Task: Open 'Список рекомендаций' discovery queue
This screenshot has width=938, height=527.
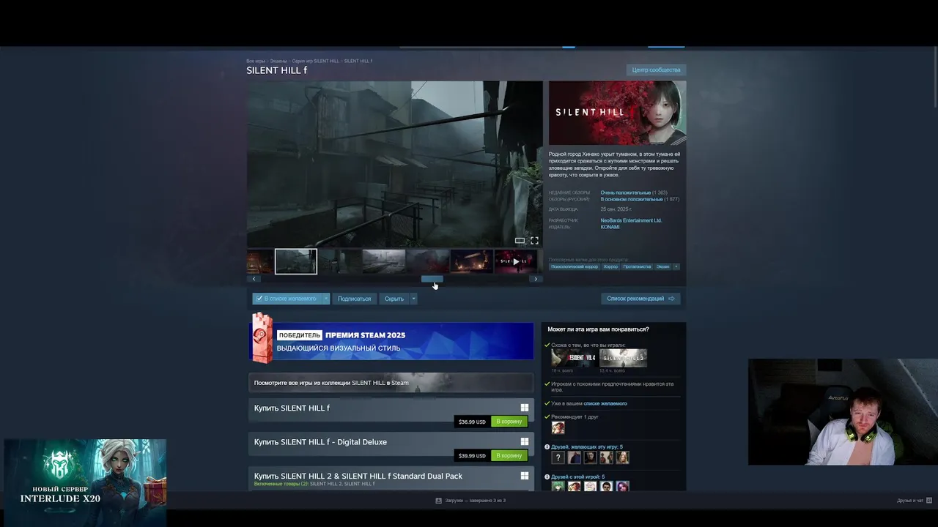Action: (640, 299)
